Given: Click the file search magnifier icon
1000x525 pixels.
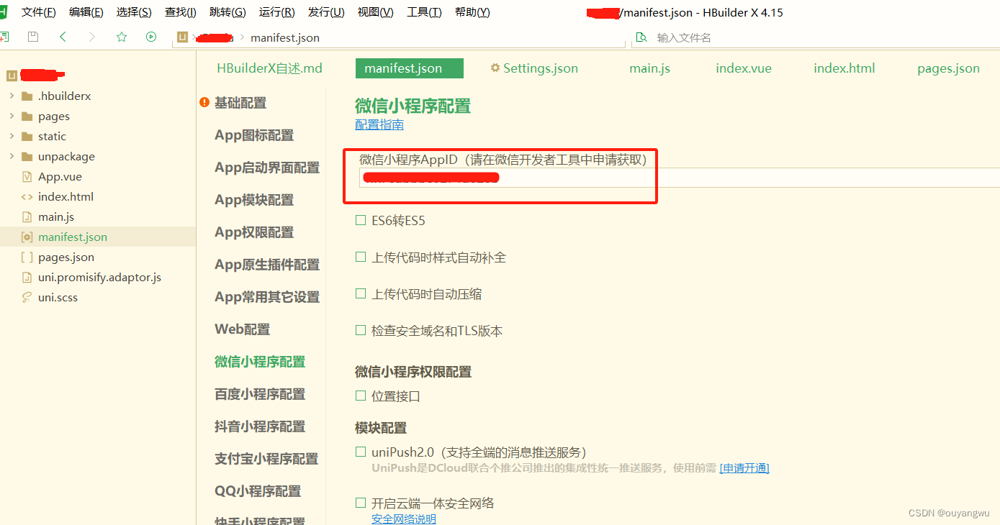Looking at the screenshot, I should click(x=641, y=37).
